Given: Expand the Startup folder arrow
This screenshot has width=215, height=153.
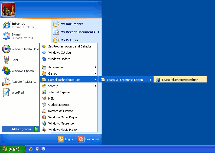Looking at the screenshot, I should pos(95,86).
